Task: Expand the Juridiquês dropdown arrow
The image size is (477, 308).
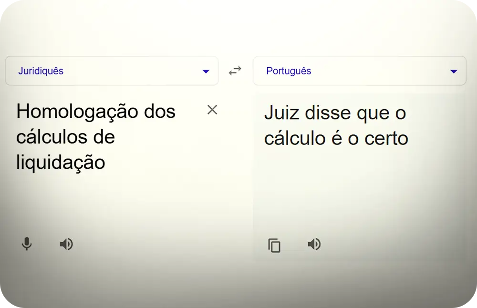Action: 206,72
